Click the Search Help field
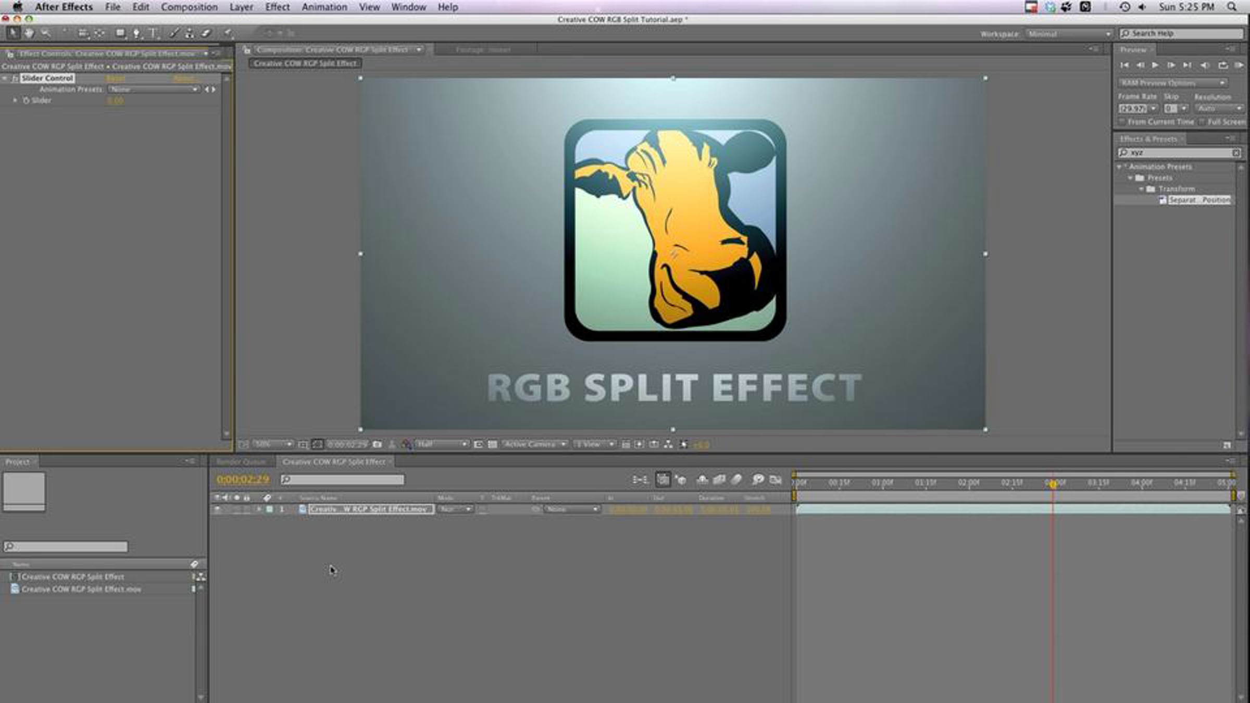The width and height of the screenshot is (1250, 703). point(1182,34)
